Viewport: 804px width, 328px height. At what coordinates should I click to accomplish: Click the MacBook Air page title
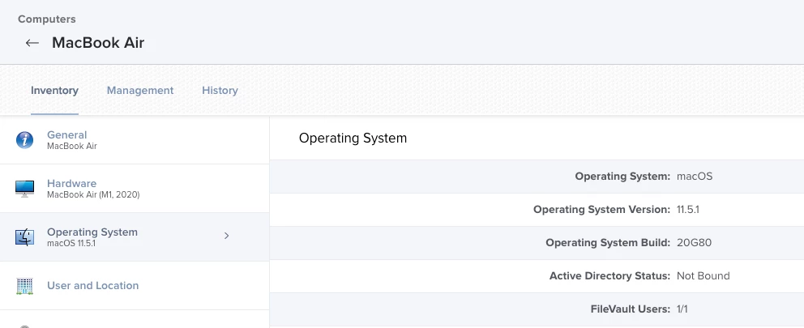[98, 43]
